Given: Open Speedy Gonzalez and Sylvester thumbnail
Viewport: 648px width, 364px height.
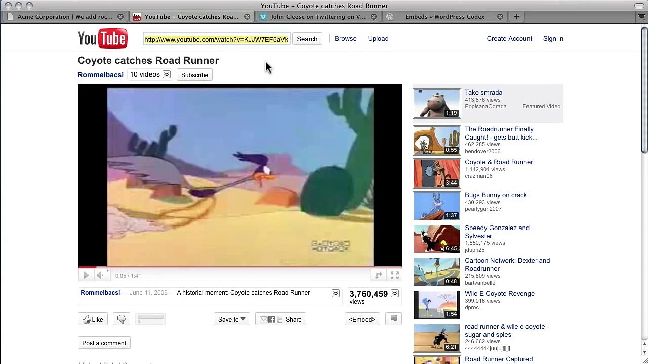Looking at the screenshot, I should click(x=437, y=239).
